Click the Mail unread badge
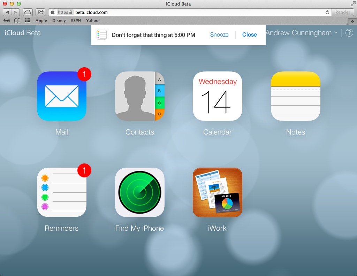Screen dimensions: 357x276 [84, 74]
